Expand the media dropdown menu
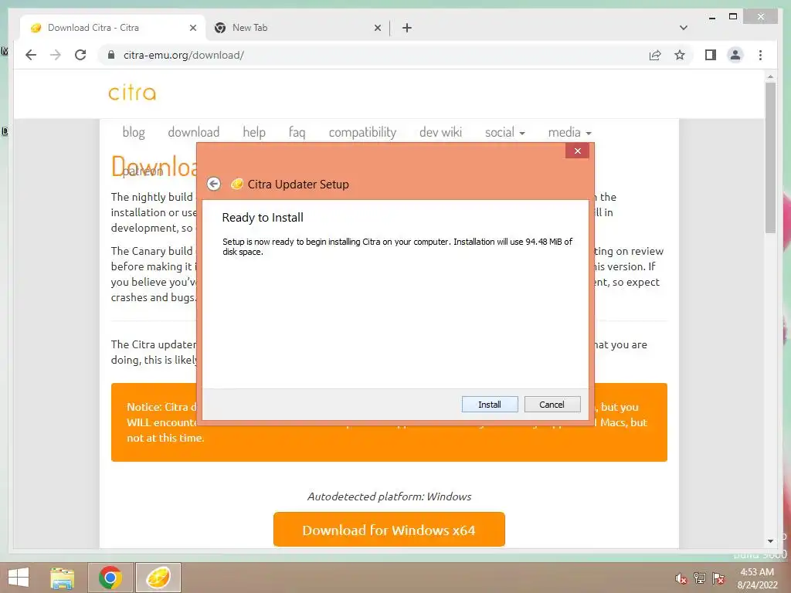791x593 pixels. point(569,132)
